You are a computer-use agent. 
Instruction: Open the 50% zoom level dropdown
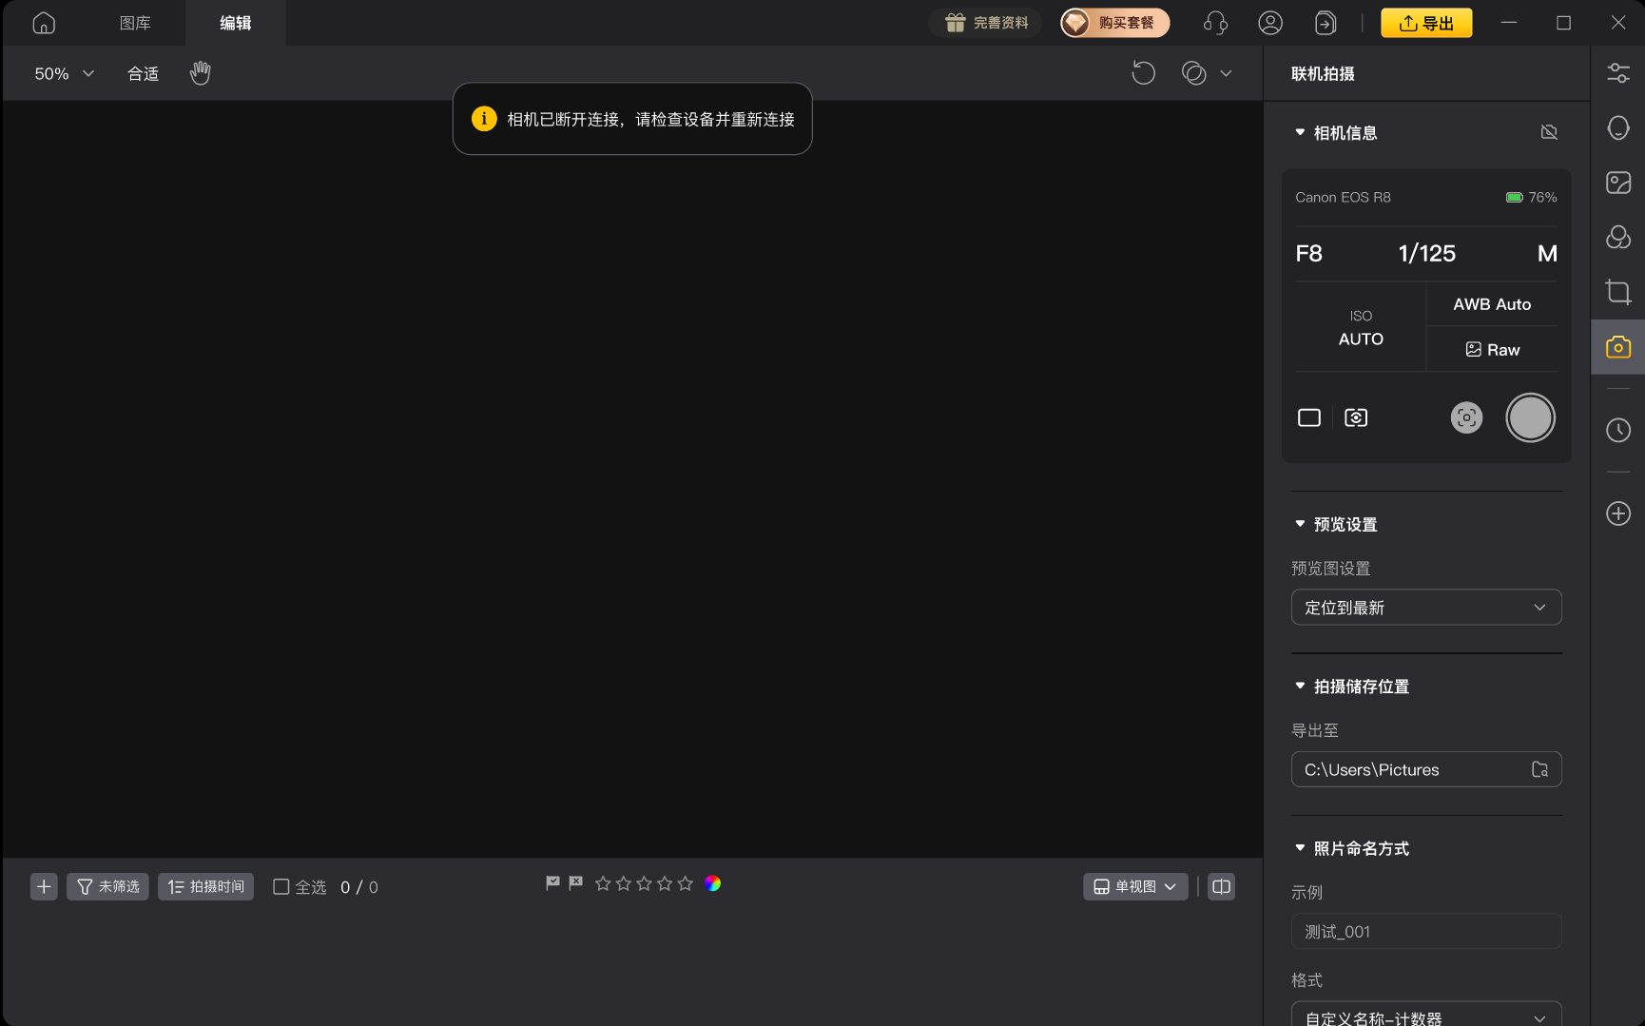[62, 73]
